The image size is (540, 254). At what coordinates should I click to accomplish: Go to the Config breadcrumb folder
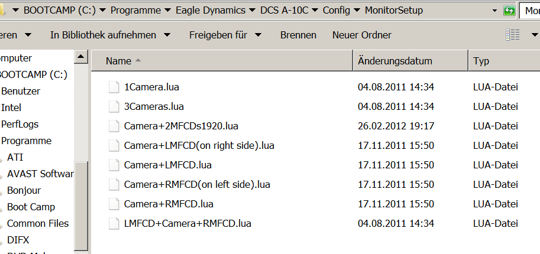pyautogui.click(x=336, y=10)
